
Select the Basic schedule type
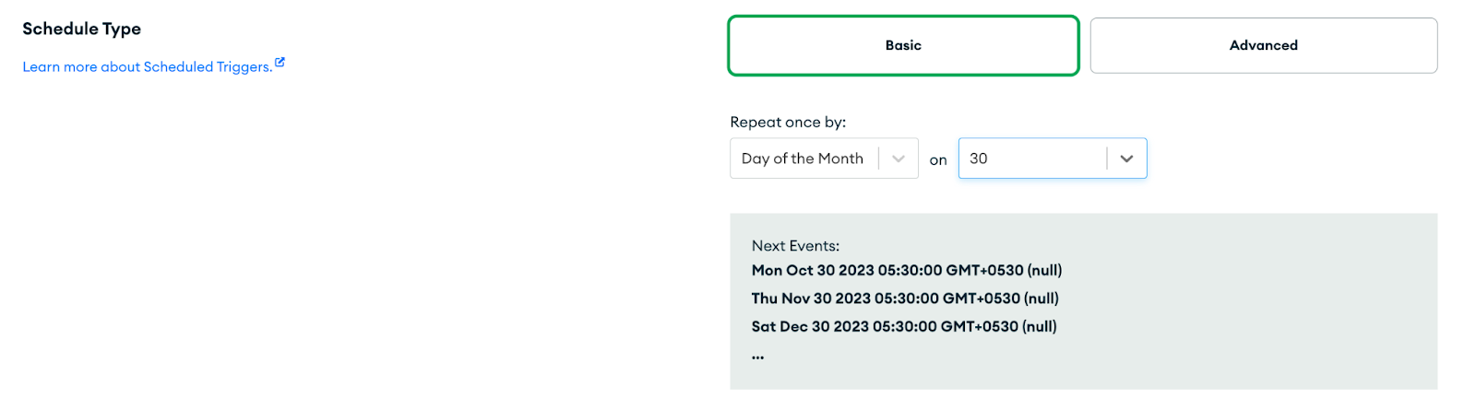point(903,45)
